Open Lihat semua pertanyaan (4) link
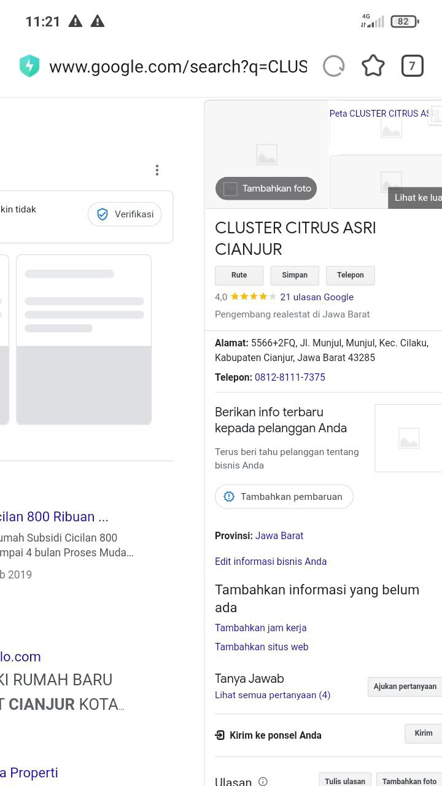Image resolution: width=442 pixels, height=786 pixels. click(x=273, y=695)
